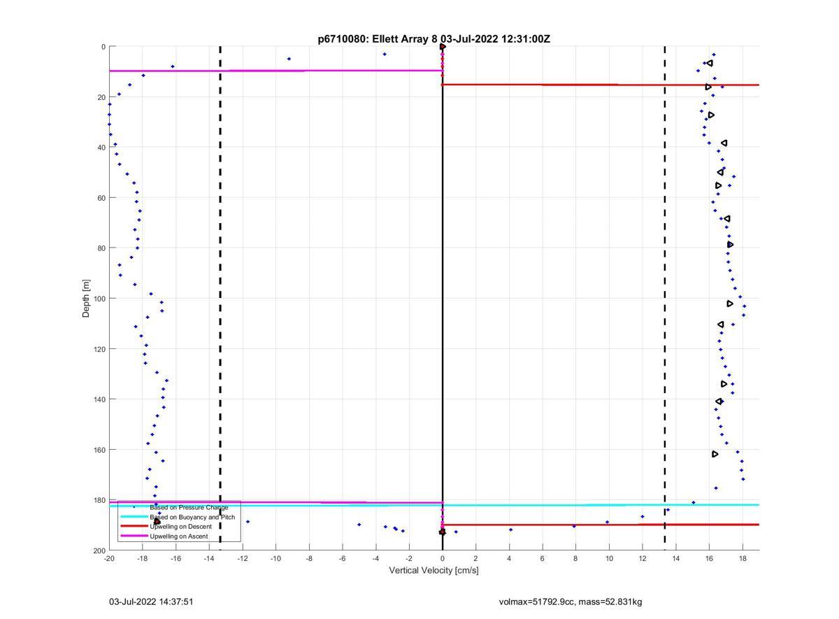Click velocity-axis tick label '14'
Viewport: 839px width, 619px height.
point(675,559)
